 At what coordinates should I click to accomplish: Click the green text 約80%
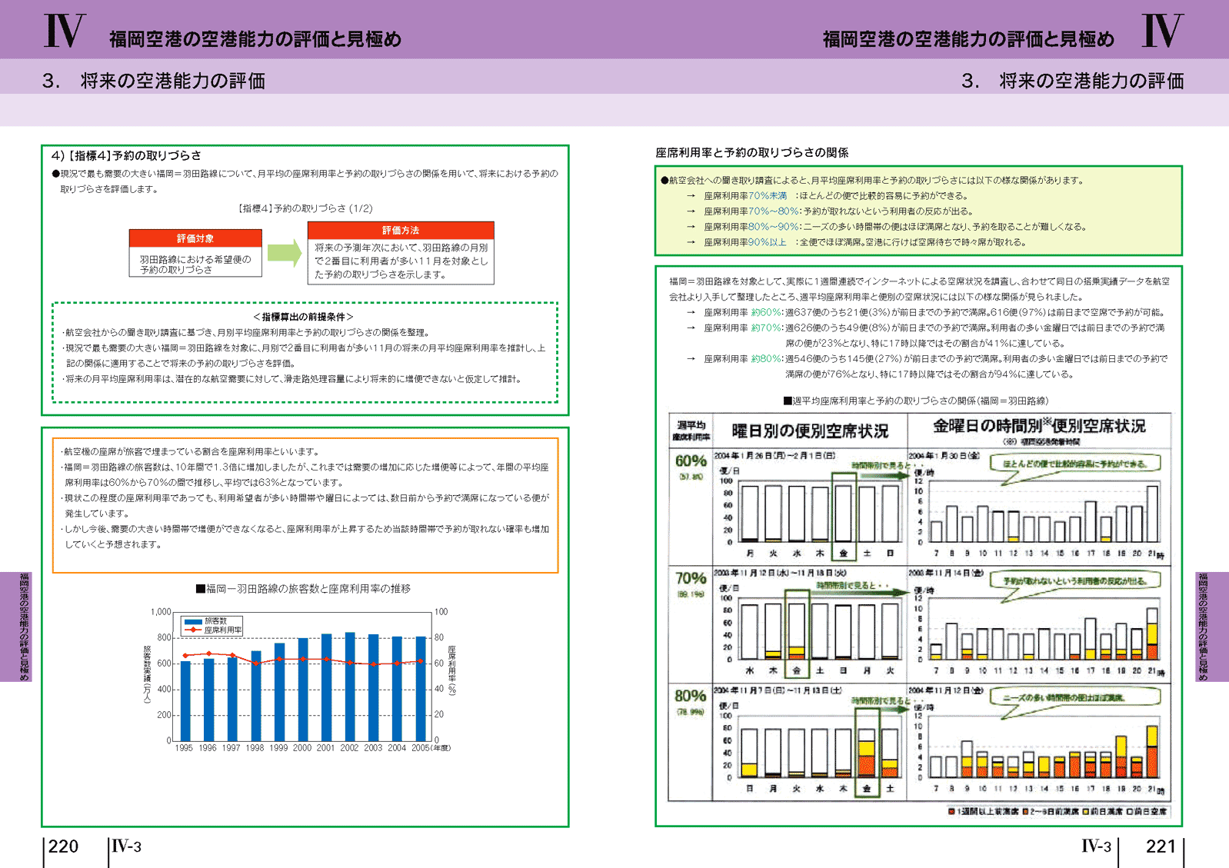pos(766,359)
